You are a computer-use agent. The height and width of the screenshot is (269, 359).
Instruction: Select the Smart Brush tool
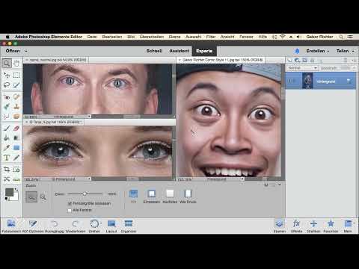[x=7, y=107]
